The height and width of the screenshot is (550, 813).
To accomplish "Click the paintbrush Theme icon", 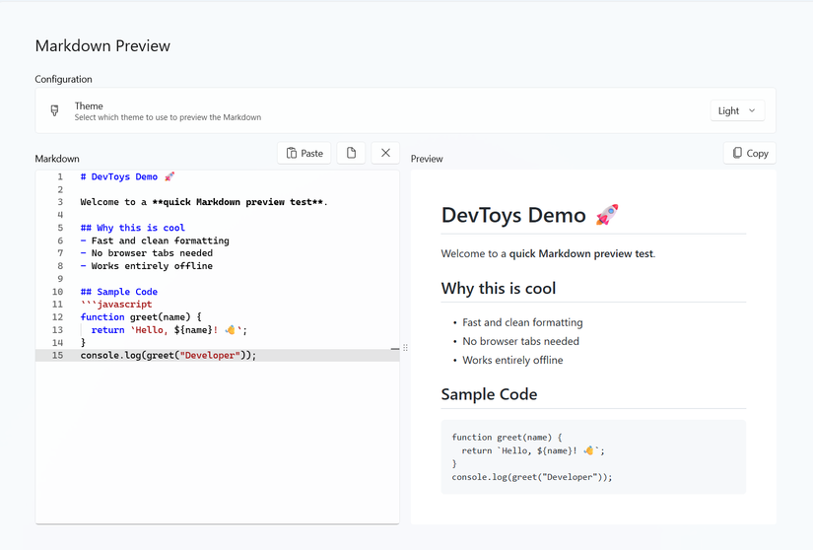I will click(x=54, y=110).
